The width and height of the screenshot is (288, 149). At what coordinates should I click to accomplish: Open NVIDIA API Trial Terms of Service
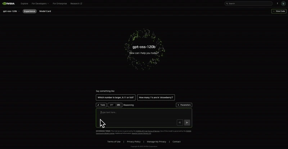pyautogui.click(x=148, y=131)
